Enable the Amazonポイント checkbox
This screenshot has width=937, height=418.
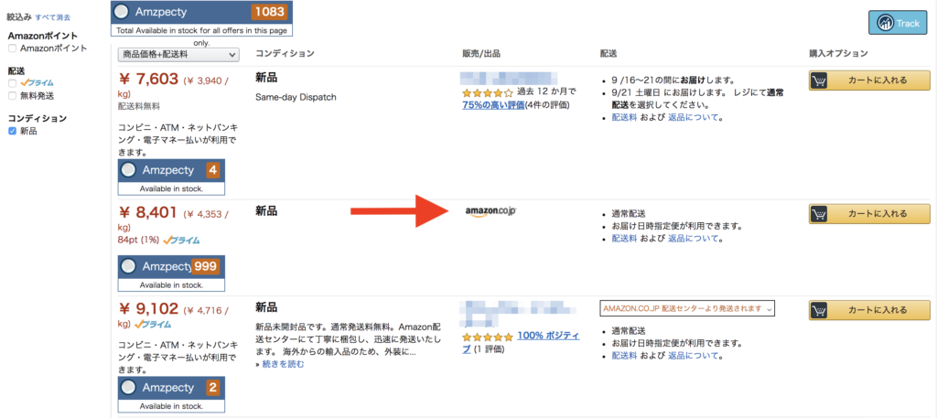(x=12, y=48)
